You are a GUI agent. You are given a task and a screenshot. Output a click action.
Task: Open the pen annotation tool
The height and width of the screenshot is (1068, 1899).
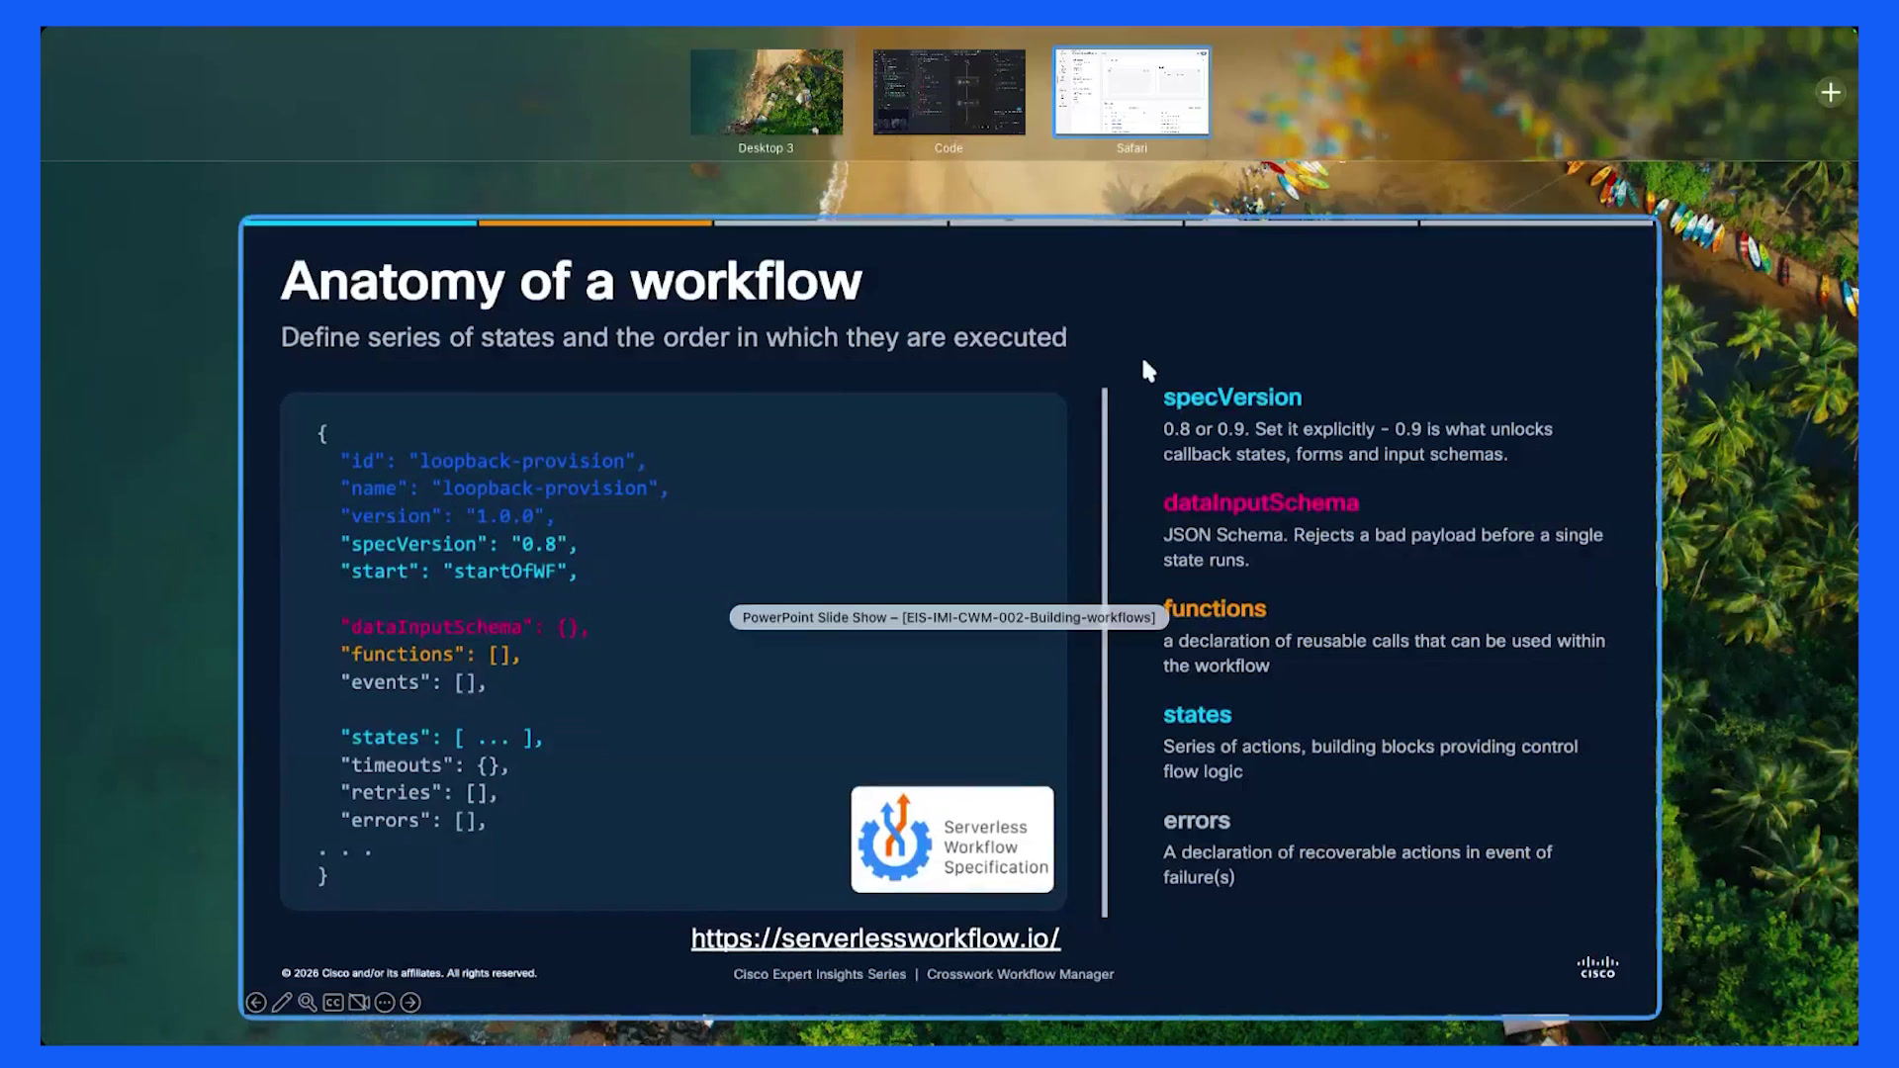[x=282, y=1003]
